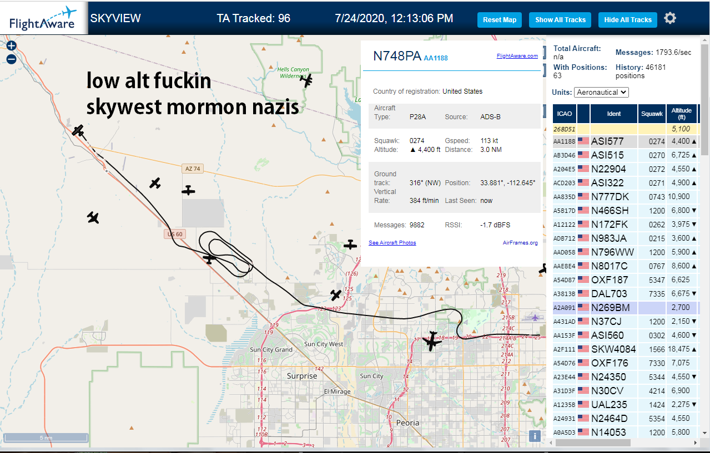This screenshot has height=453, width=710.
Task: Zoom out with the minus map button
Action: (11, 59)
